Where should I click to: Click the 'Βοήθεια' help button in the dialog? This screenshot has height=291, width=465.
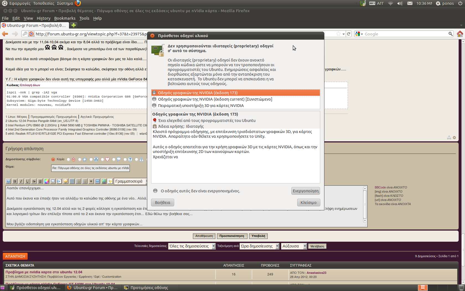[162, 203]
